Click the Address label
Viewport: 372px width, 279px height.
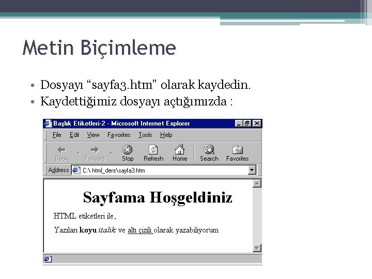tap(58, 170)
